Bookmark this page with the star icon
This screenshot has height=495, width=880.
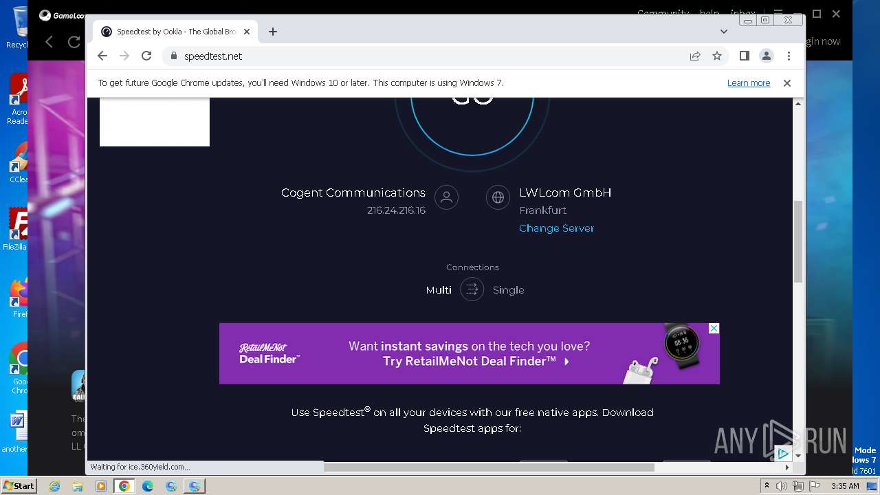click(x=717, y=56)
